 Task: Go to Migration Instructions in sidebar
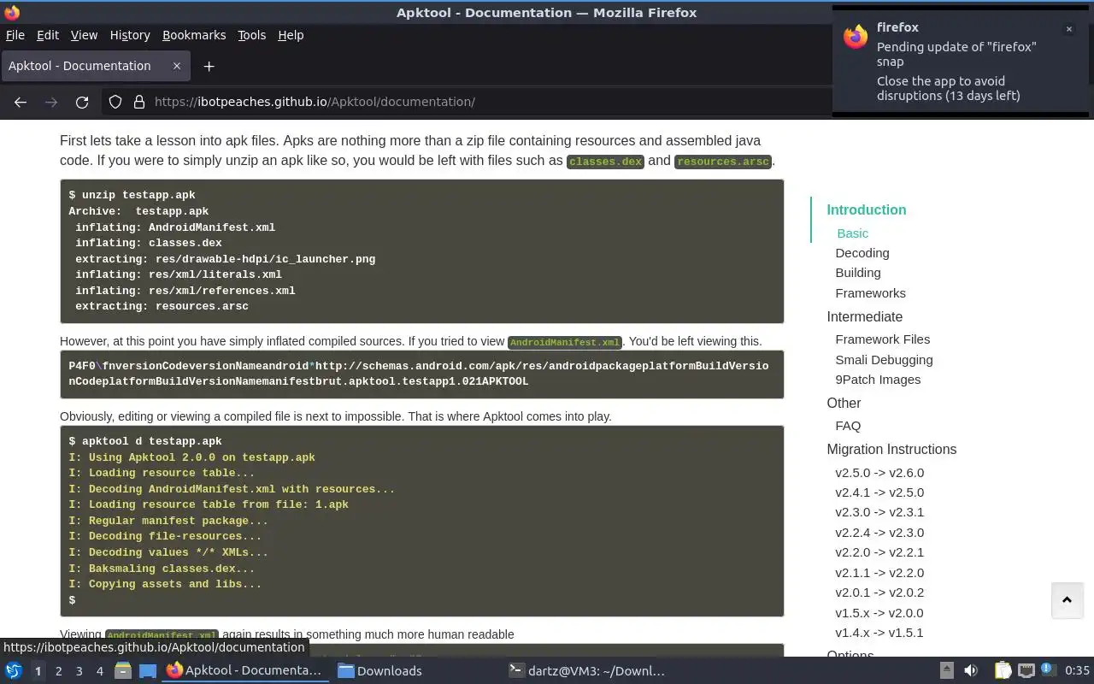click(x=891, y=449)
